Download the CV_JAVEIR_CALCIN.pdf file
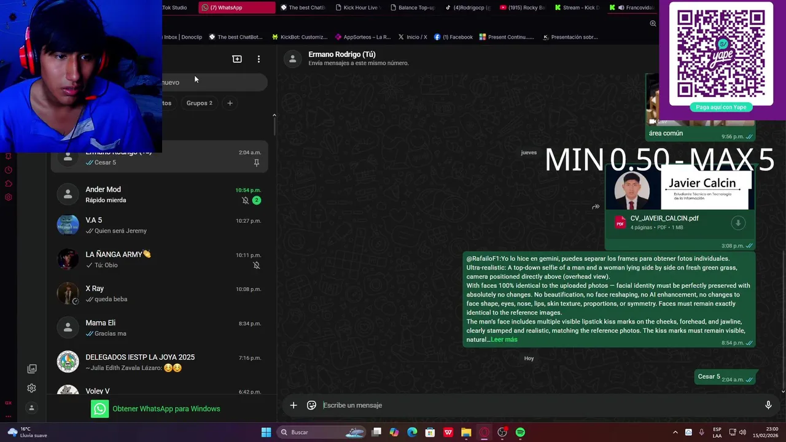The width and height of the screenshot is (786, 442). click(738, 223)
